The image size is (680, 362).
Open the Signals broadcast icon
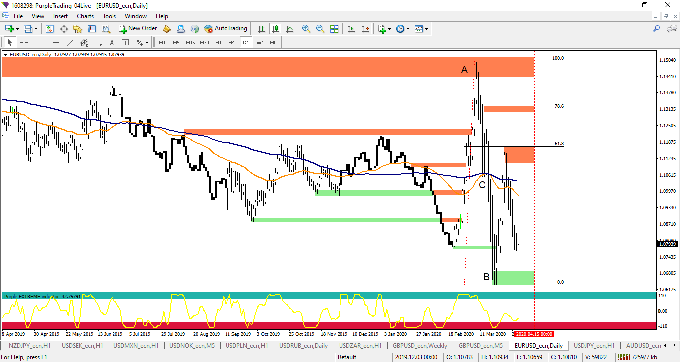pyautogui.click(x=195, y=29)
